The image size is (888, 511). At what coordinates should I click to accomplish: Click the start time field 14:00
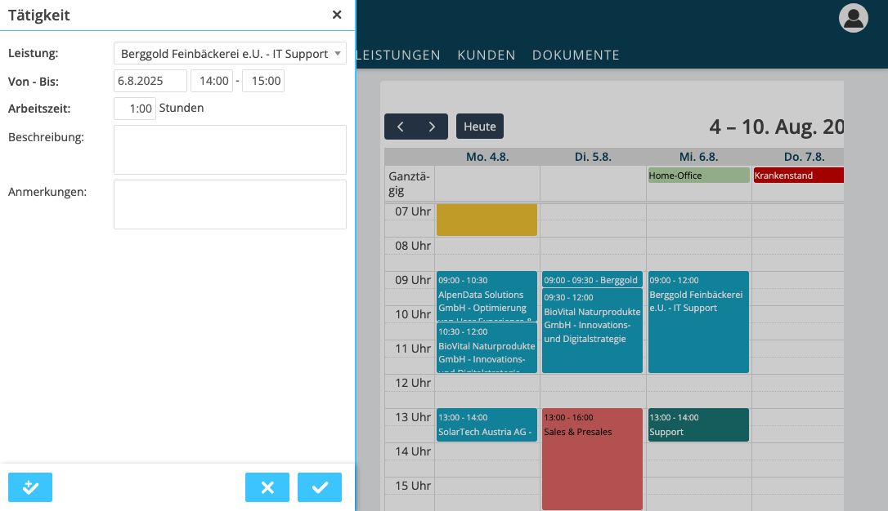212,81
